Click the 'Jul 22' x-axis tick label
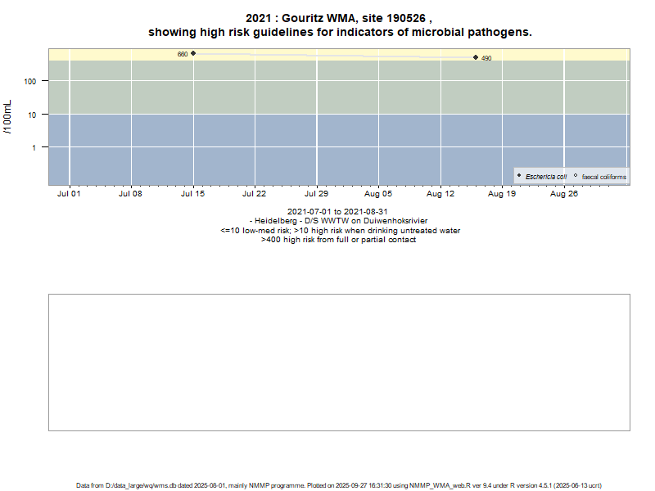This screenshot has height=491, width=655. (255, 195)
